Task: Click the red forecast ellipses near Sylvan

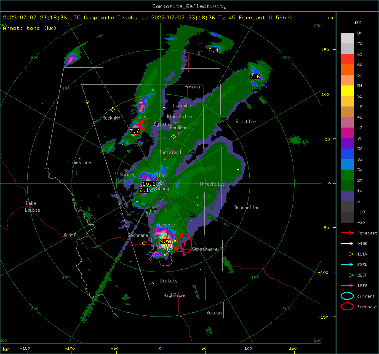Action: [142, 125]
